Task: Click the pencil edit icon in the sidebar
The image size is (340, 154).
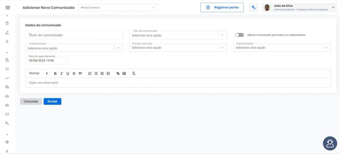Action: [7, 32]
